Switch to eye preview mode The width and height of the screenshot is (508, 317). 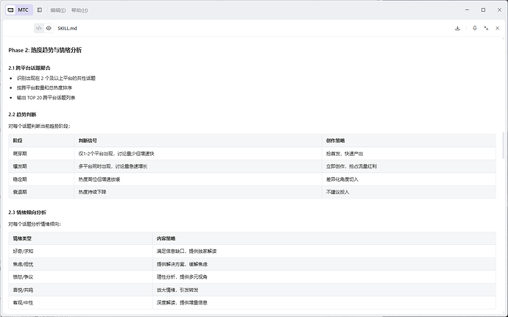(49, 28)
